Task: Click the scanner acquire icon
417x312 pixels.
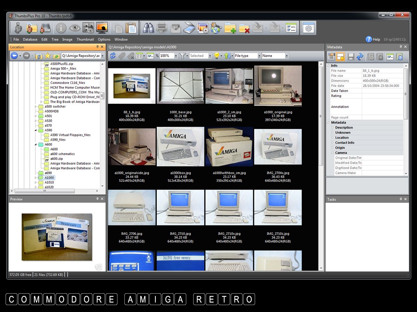Action: pyautogui.click(x=190, y=28)
